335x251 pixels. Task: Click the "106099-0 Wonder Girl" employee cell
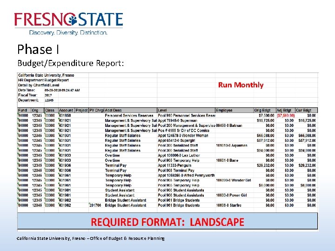click(x=234, y=180)
